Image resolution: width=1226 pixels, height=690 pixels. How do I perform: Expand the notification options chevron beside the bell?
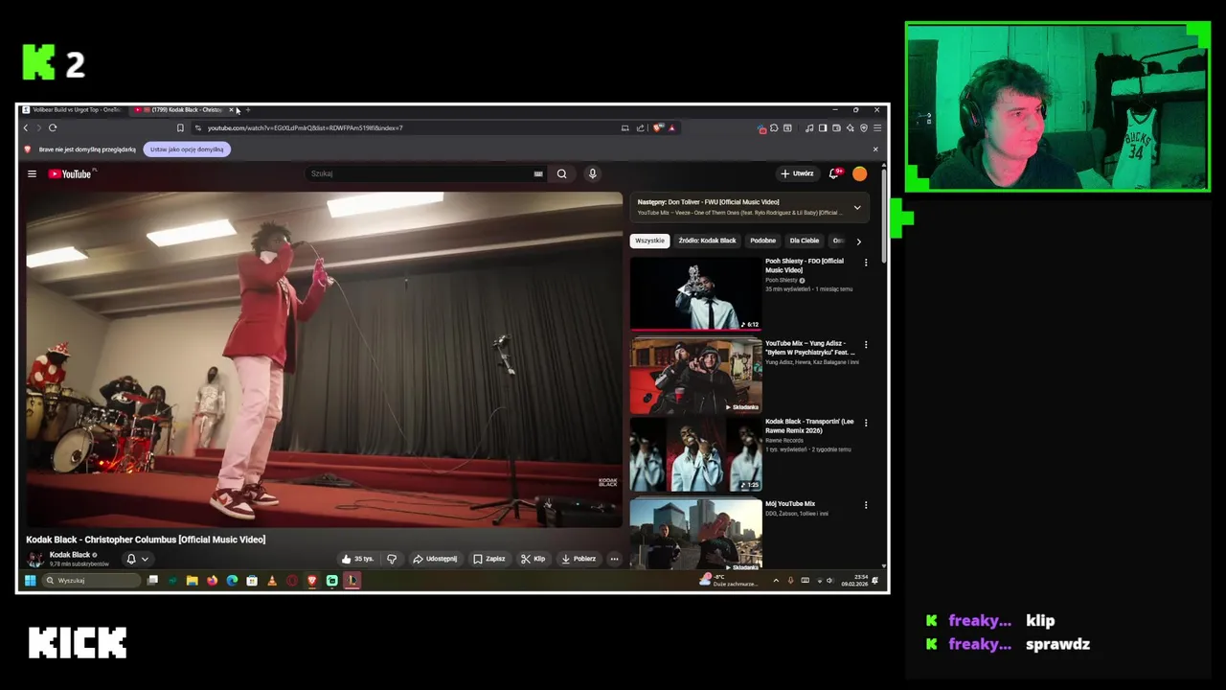[x=145, y=559]
